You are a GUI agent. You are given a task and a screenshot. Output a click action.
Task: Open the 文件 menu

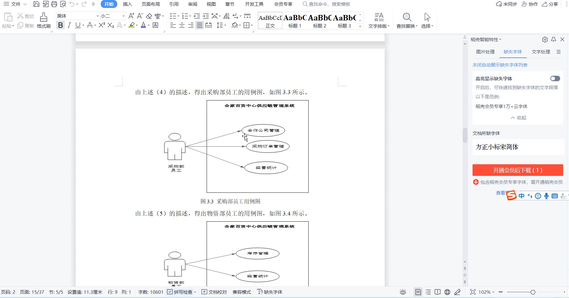click(15, 4)
